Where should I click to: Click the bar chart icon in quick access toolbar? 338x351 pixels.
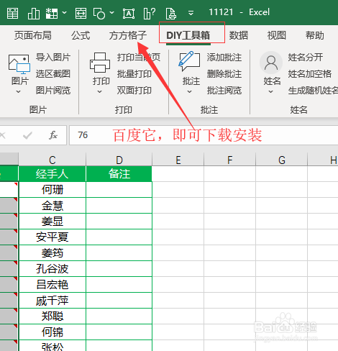point(34,13)
